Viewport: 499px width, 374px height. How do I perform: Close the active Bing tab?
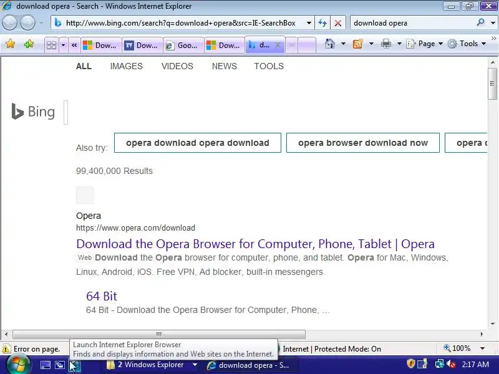click(x=278, y=45)
